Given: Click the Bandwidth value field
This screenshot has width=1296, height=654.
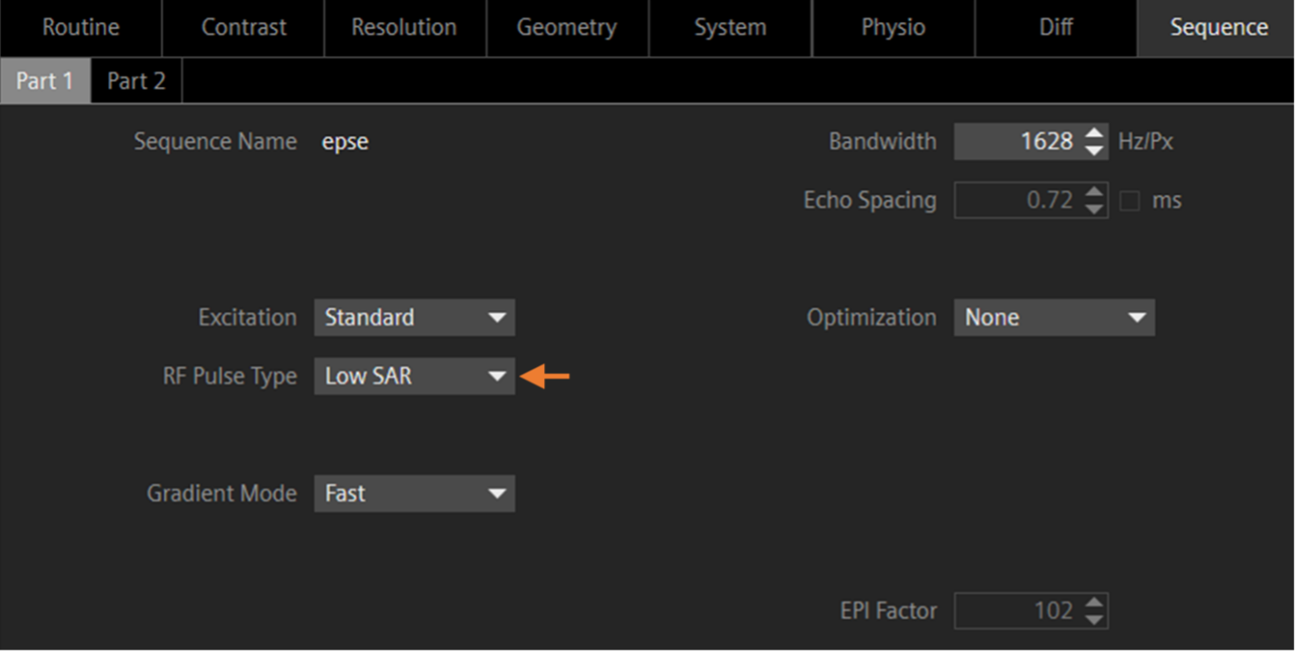Looking at the screenshot, I should click(x=1019, y=142).
